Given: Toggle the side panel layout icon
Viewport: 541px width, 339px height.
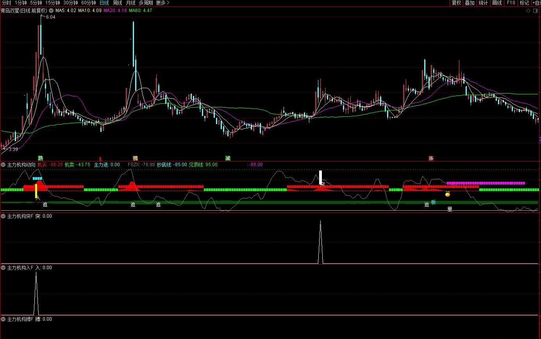Looking at the screenshot, I should click(535, 11).
